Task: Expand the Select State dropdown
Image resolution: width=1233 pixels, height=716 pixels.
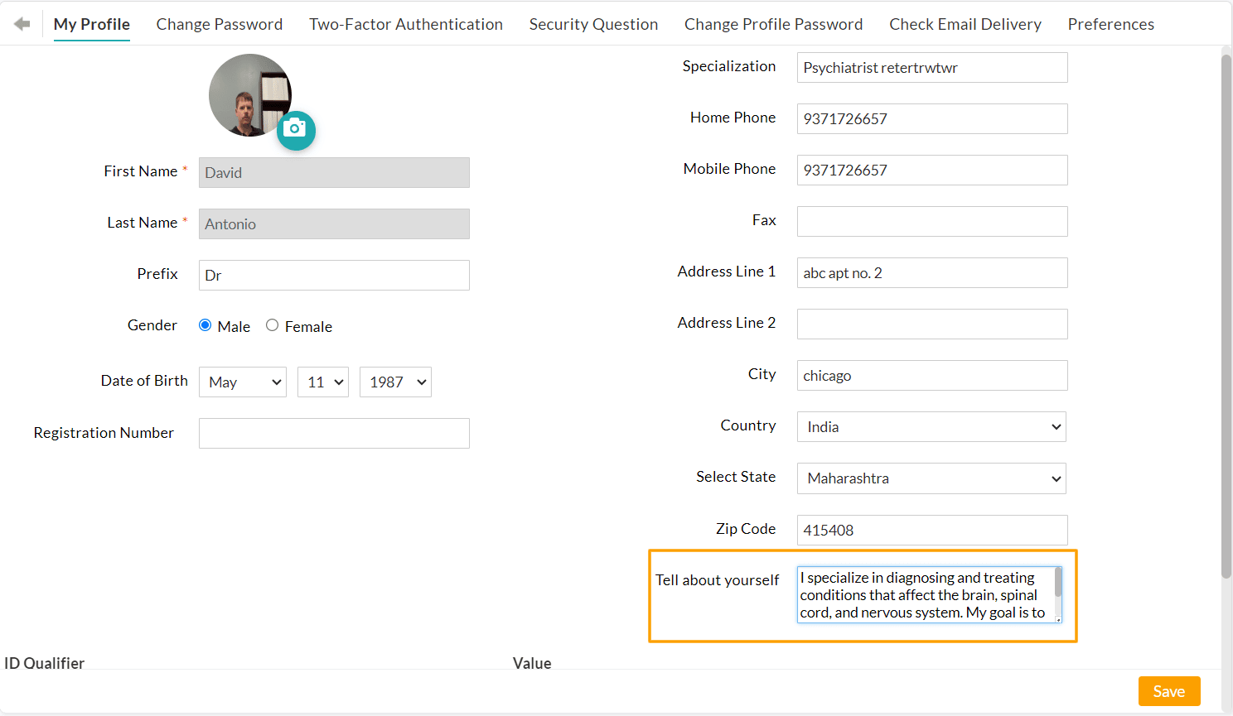Action: pos(931,478)
